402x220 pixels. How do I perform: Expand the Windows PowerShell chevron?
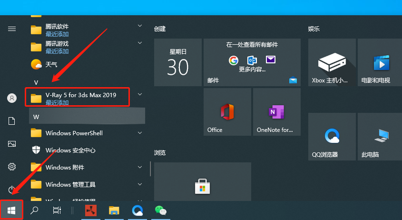pyautogui.click(x=140, y=133)
